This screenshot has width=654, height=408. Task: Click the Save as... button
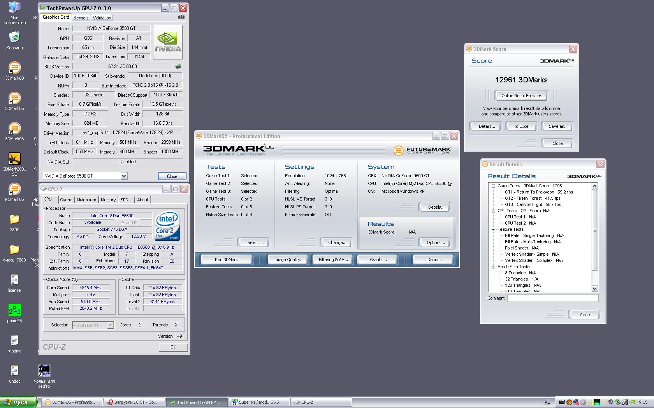[x=558, y=126]
